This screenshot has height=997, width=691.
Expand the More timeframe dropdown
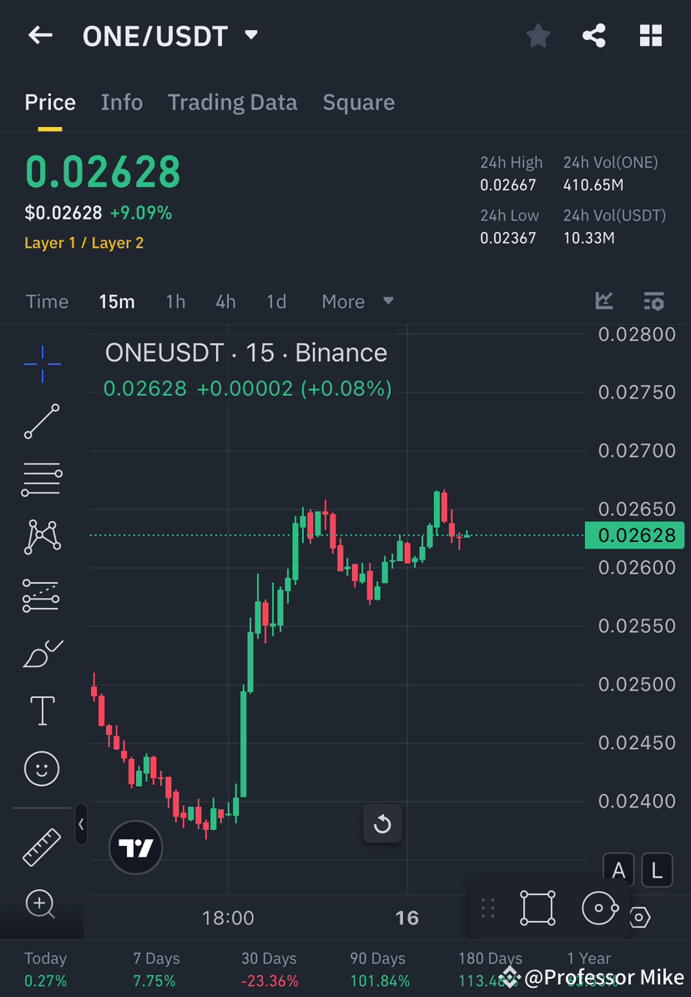coord(356,301)
